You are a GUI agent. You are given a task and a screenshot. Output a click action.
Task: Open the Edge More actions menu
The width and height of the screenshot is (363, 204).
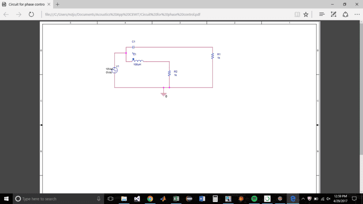pos(356,15)
